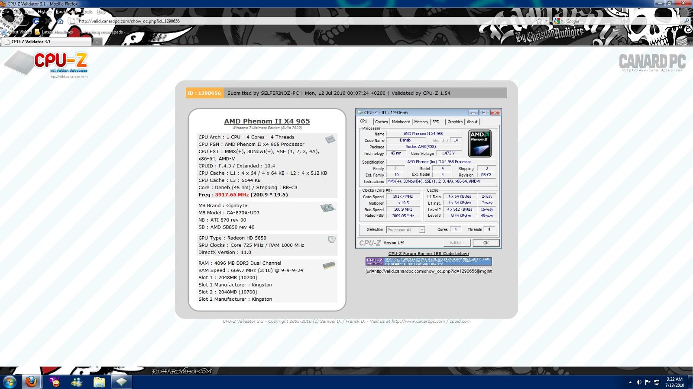Click the search magnifier icon in Firefox
The image size is (693, 389).
(687, 21)
